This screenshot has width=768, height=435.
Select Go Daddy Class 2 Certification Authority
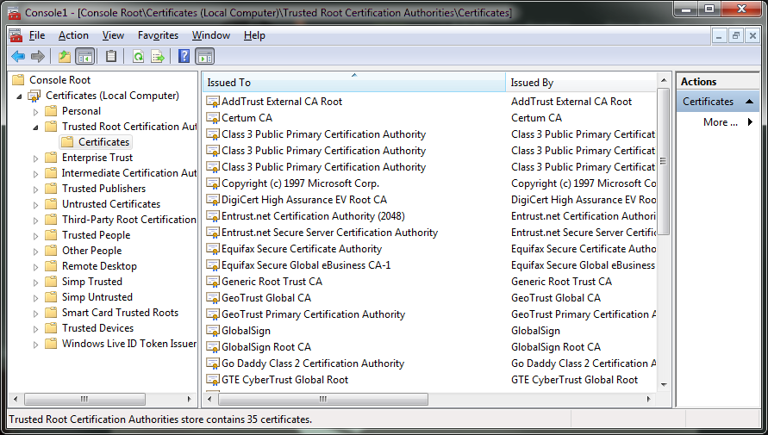(x=313, y=364)
